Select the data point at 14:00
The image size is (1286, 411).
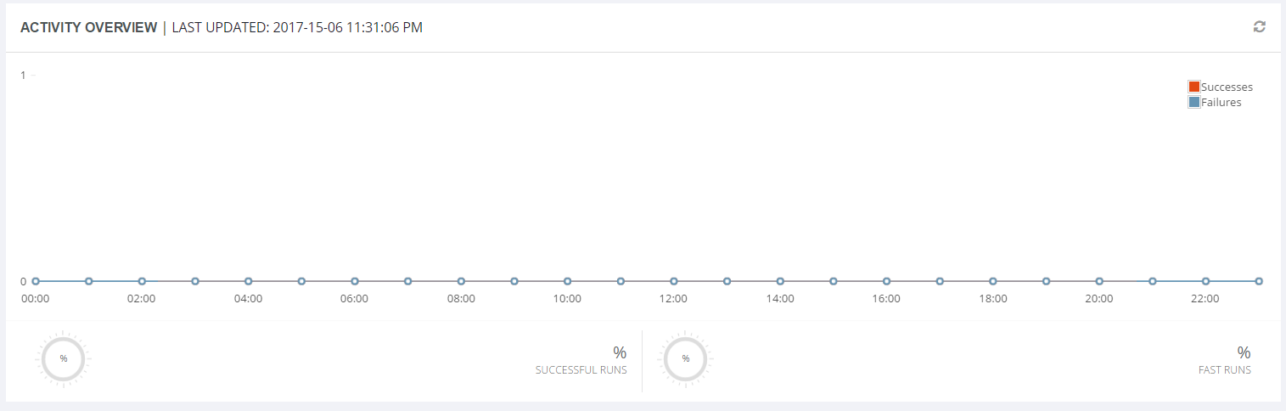780,281
